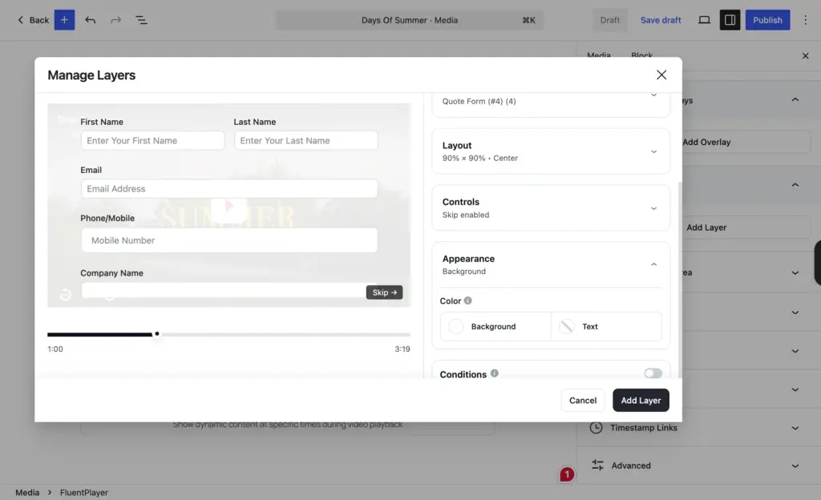The height and width of the screenshot is (500, 821).
Task: Click the Publish button
Action: pyautogui.click(x=767, y=20)
